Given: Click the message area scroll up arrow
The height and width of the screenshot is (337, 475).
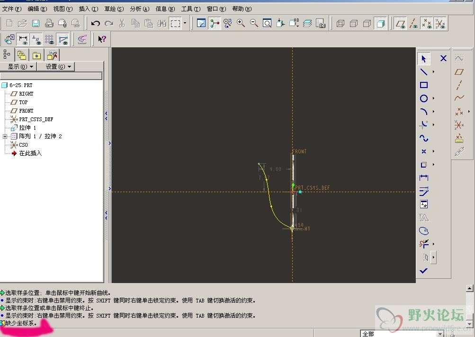Looking at the screenshot, I should (x=469, y=288).
